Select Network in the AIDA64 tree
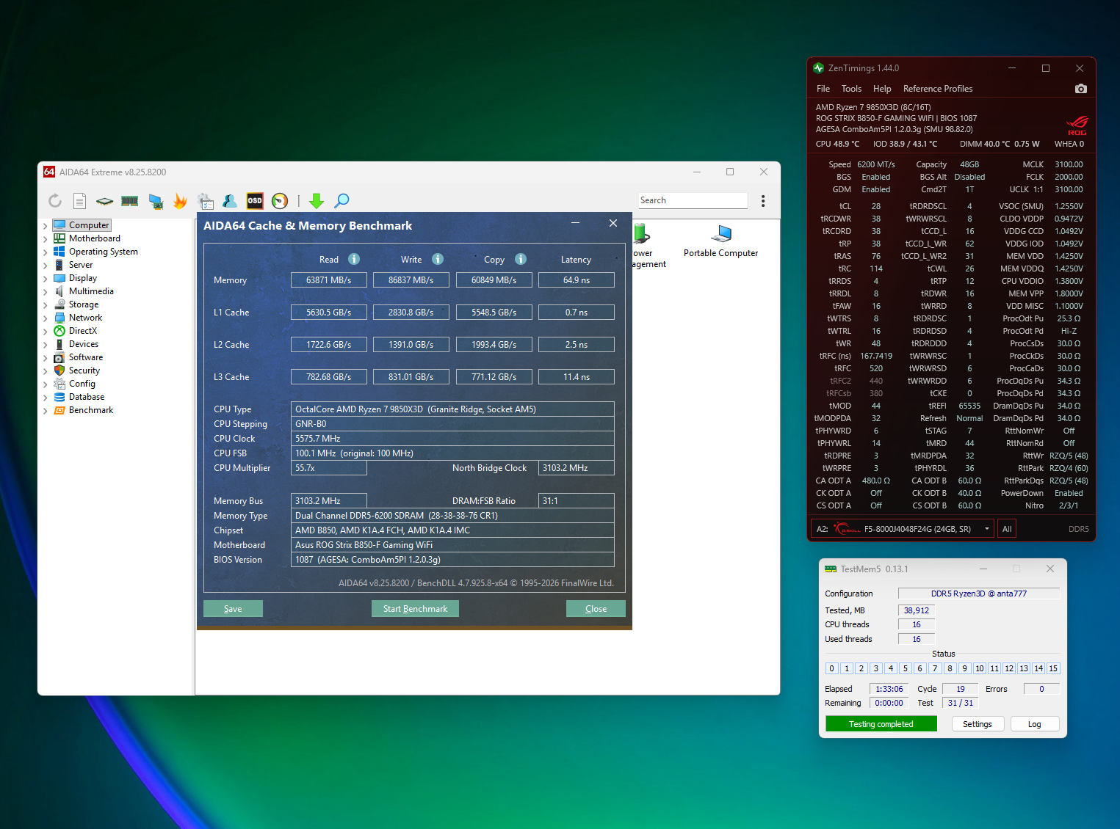1120x829 pixels. coord(85,318)
